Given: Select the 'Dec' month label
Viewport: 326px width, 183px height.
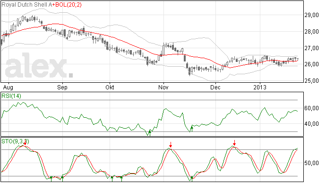Looking at the screenshot, I should 215,87.
